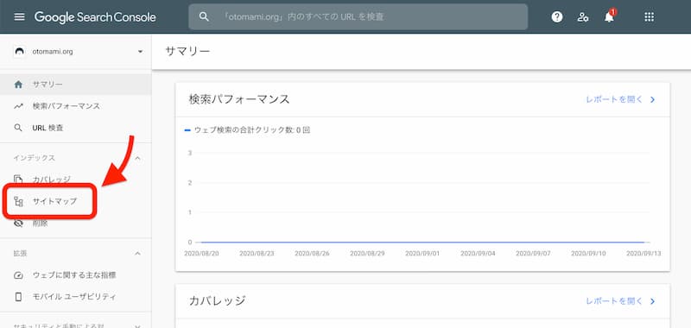Click the search magnifier icon in top bar
This screenshot has width=691, height=328.
tap(204, 17)
